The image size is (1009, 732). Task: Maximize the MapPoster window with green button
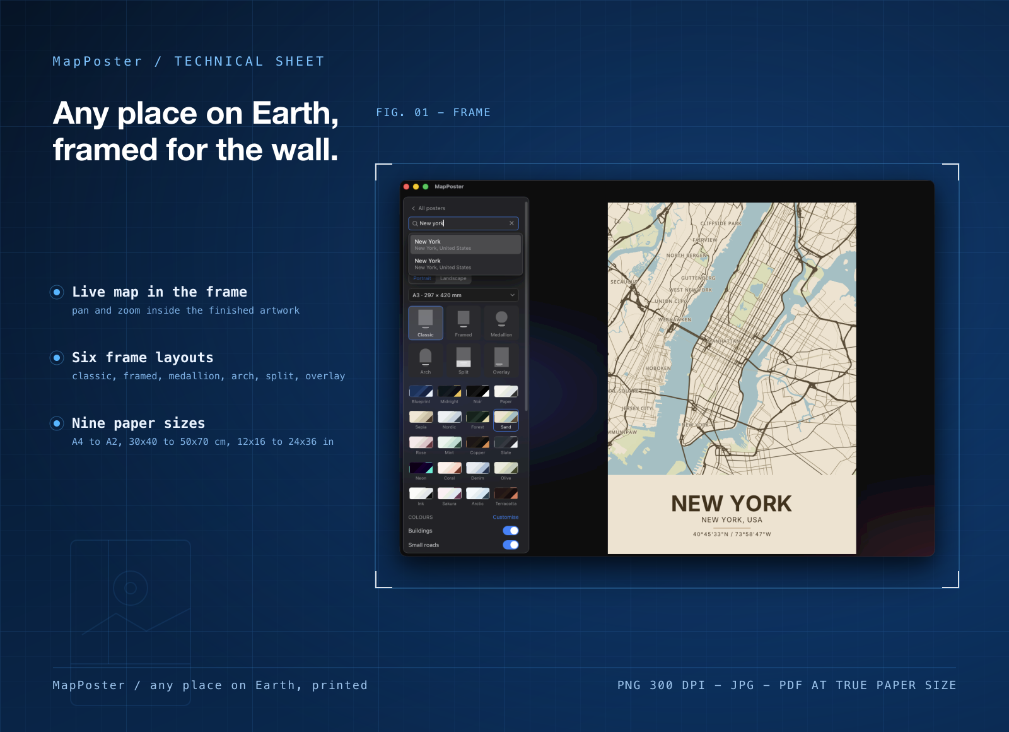tap(426, 187)
